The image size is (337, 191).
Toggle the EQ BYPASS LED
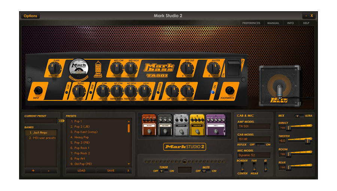pos(158,92)
